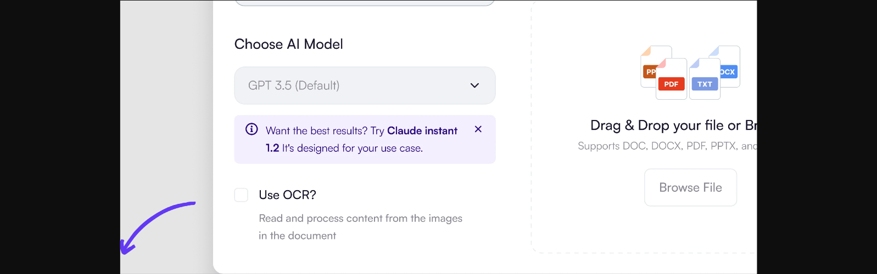Click the 'Use OCR?' label text
Image resolution: width=877 pixels, height=274 pixels.
pyautogui.click(x=287, y=195)
